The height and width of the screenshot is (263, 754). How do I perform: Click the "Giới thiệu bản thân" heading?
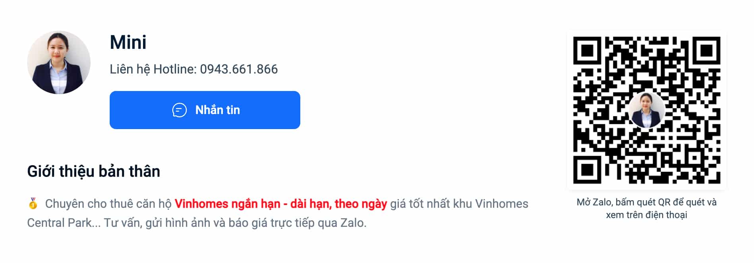(x=93, y=171)
